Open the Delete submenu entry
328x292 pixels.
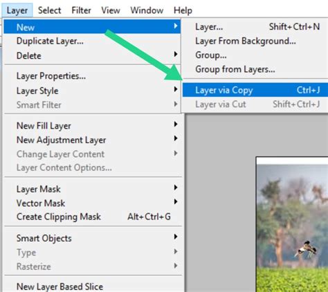pos(92,55)
